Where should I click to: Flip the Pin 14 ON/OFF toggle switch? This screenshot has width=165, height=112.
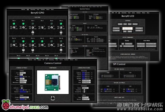pyautogui.click(x=33, y=50)
